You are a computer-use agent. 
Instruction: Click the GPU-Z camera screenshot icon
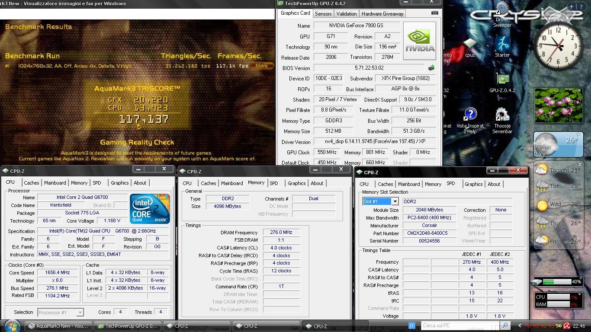tap(435, 13)
